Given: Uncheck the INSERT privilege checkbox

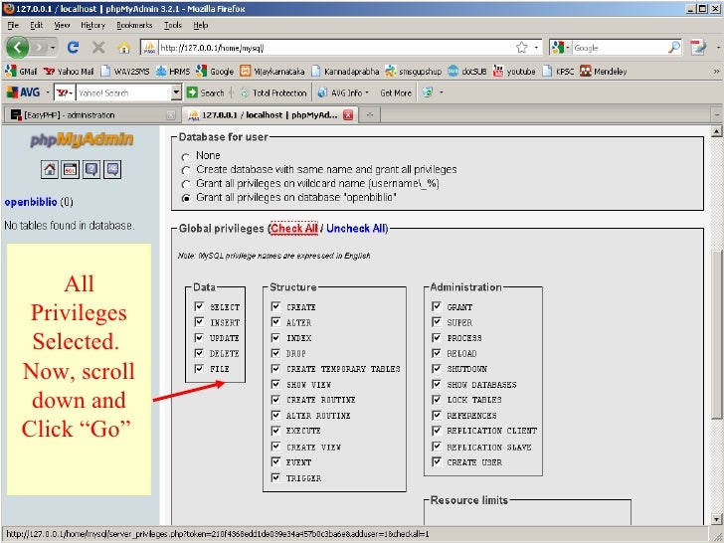Looking at the screenshot, I should [x=199, y=322].
